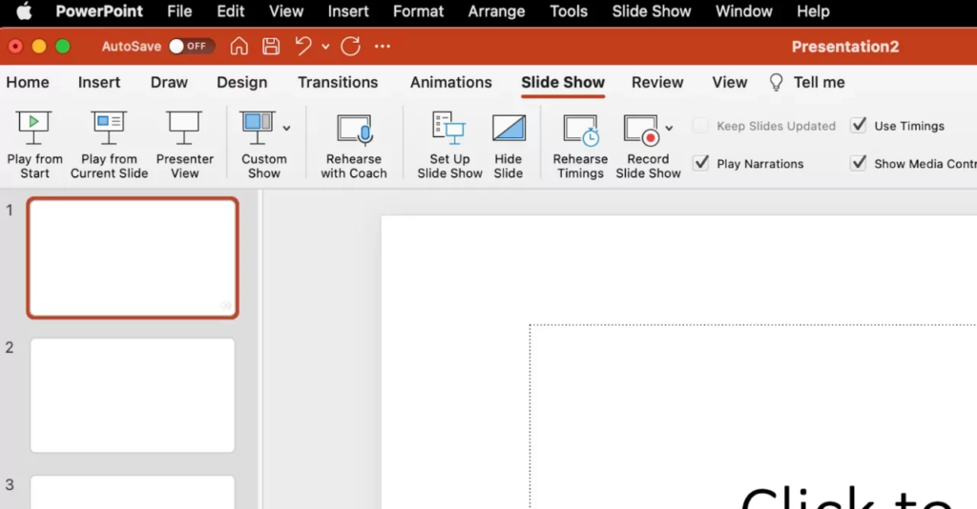
Task: Open Presenter View
Action: (x=184, y=145)
